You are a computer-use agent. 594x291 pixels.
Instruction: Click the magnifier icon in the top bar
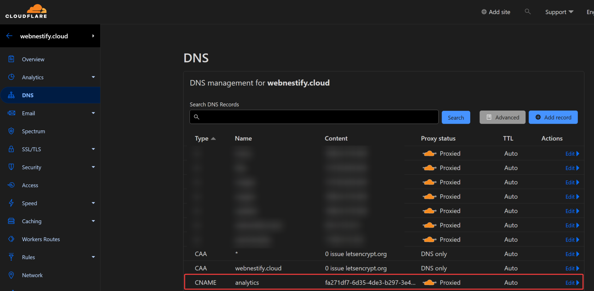(528, 12)
